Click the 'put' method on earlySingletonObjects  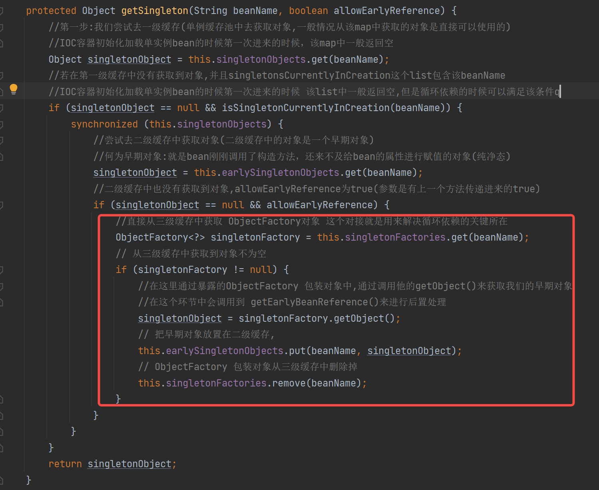[x=297, y=351]
